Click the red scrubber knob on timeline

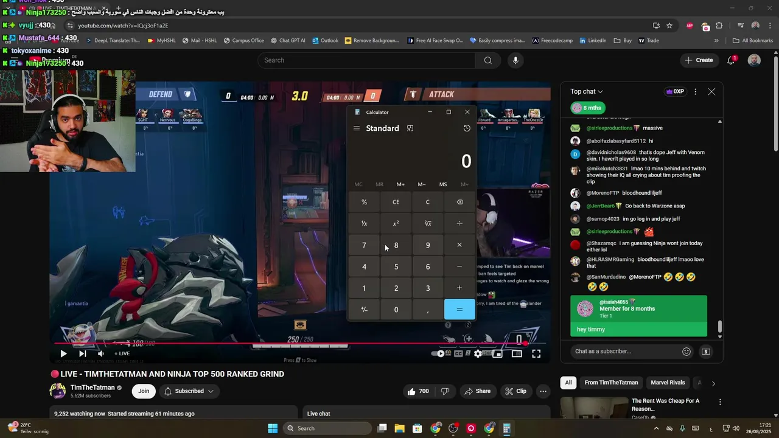[525, 344]
